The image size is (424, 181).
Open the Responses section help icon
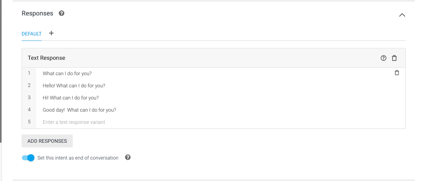coord(62,13)
